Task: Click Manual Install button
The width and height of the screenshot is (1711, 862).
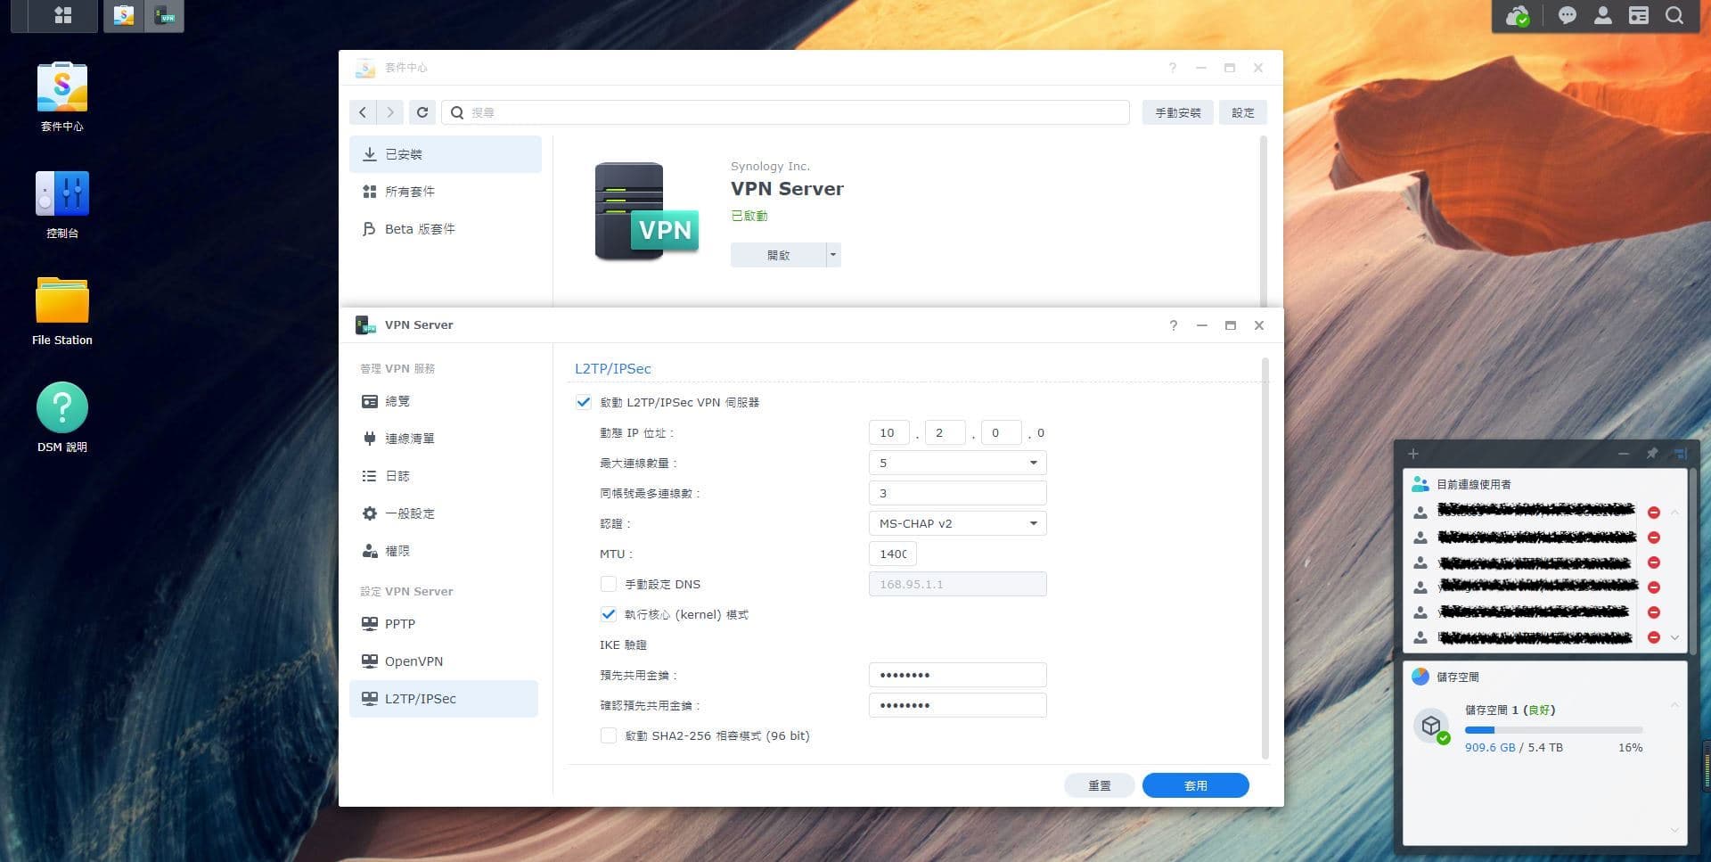Action: [1177, 112]
